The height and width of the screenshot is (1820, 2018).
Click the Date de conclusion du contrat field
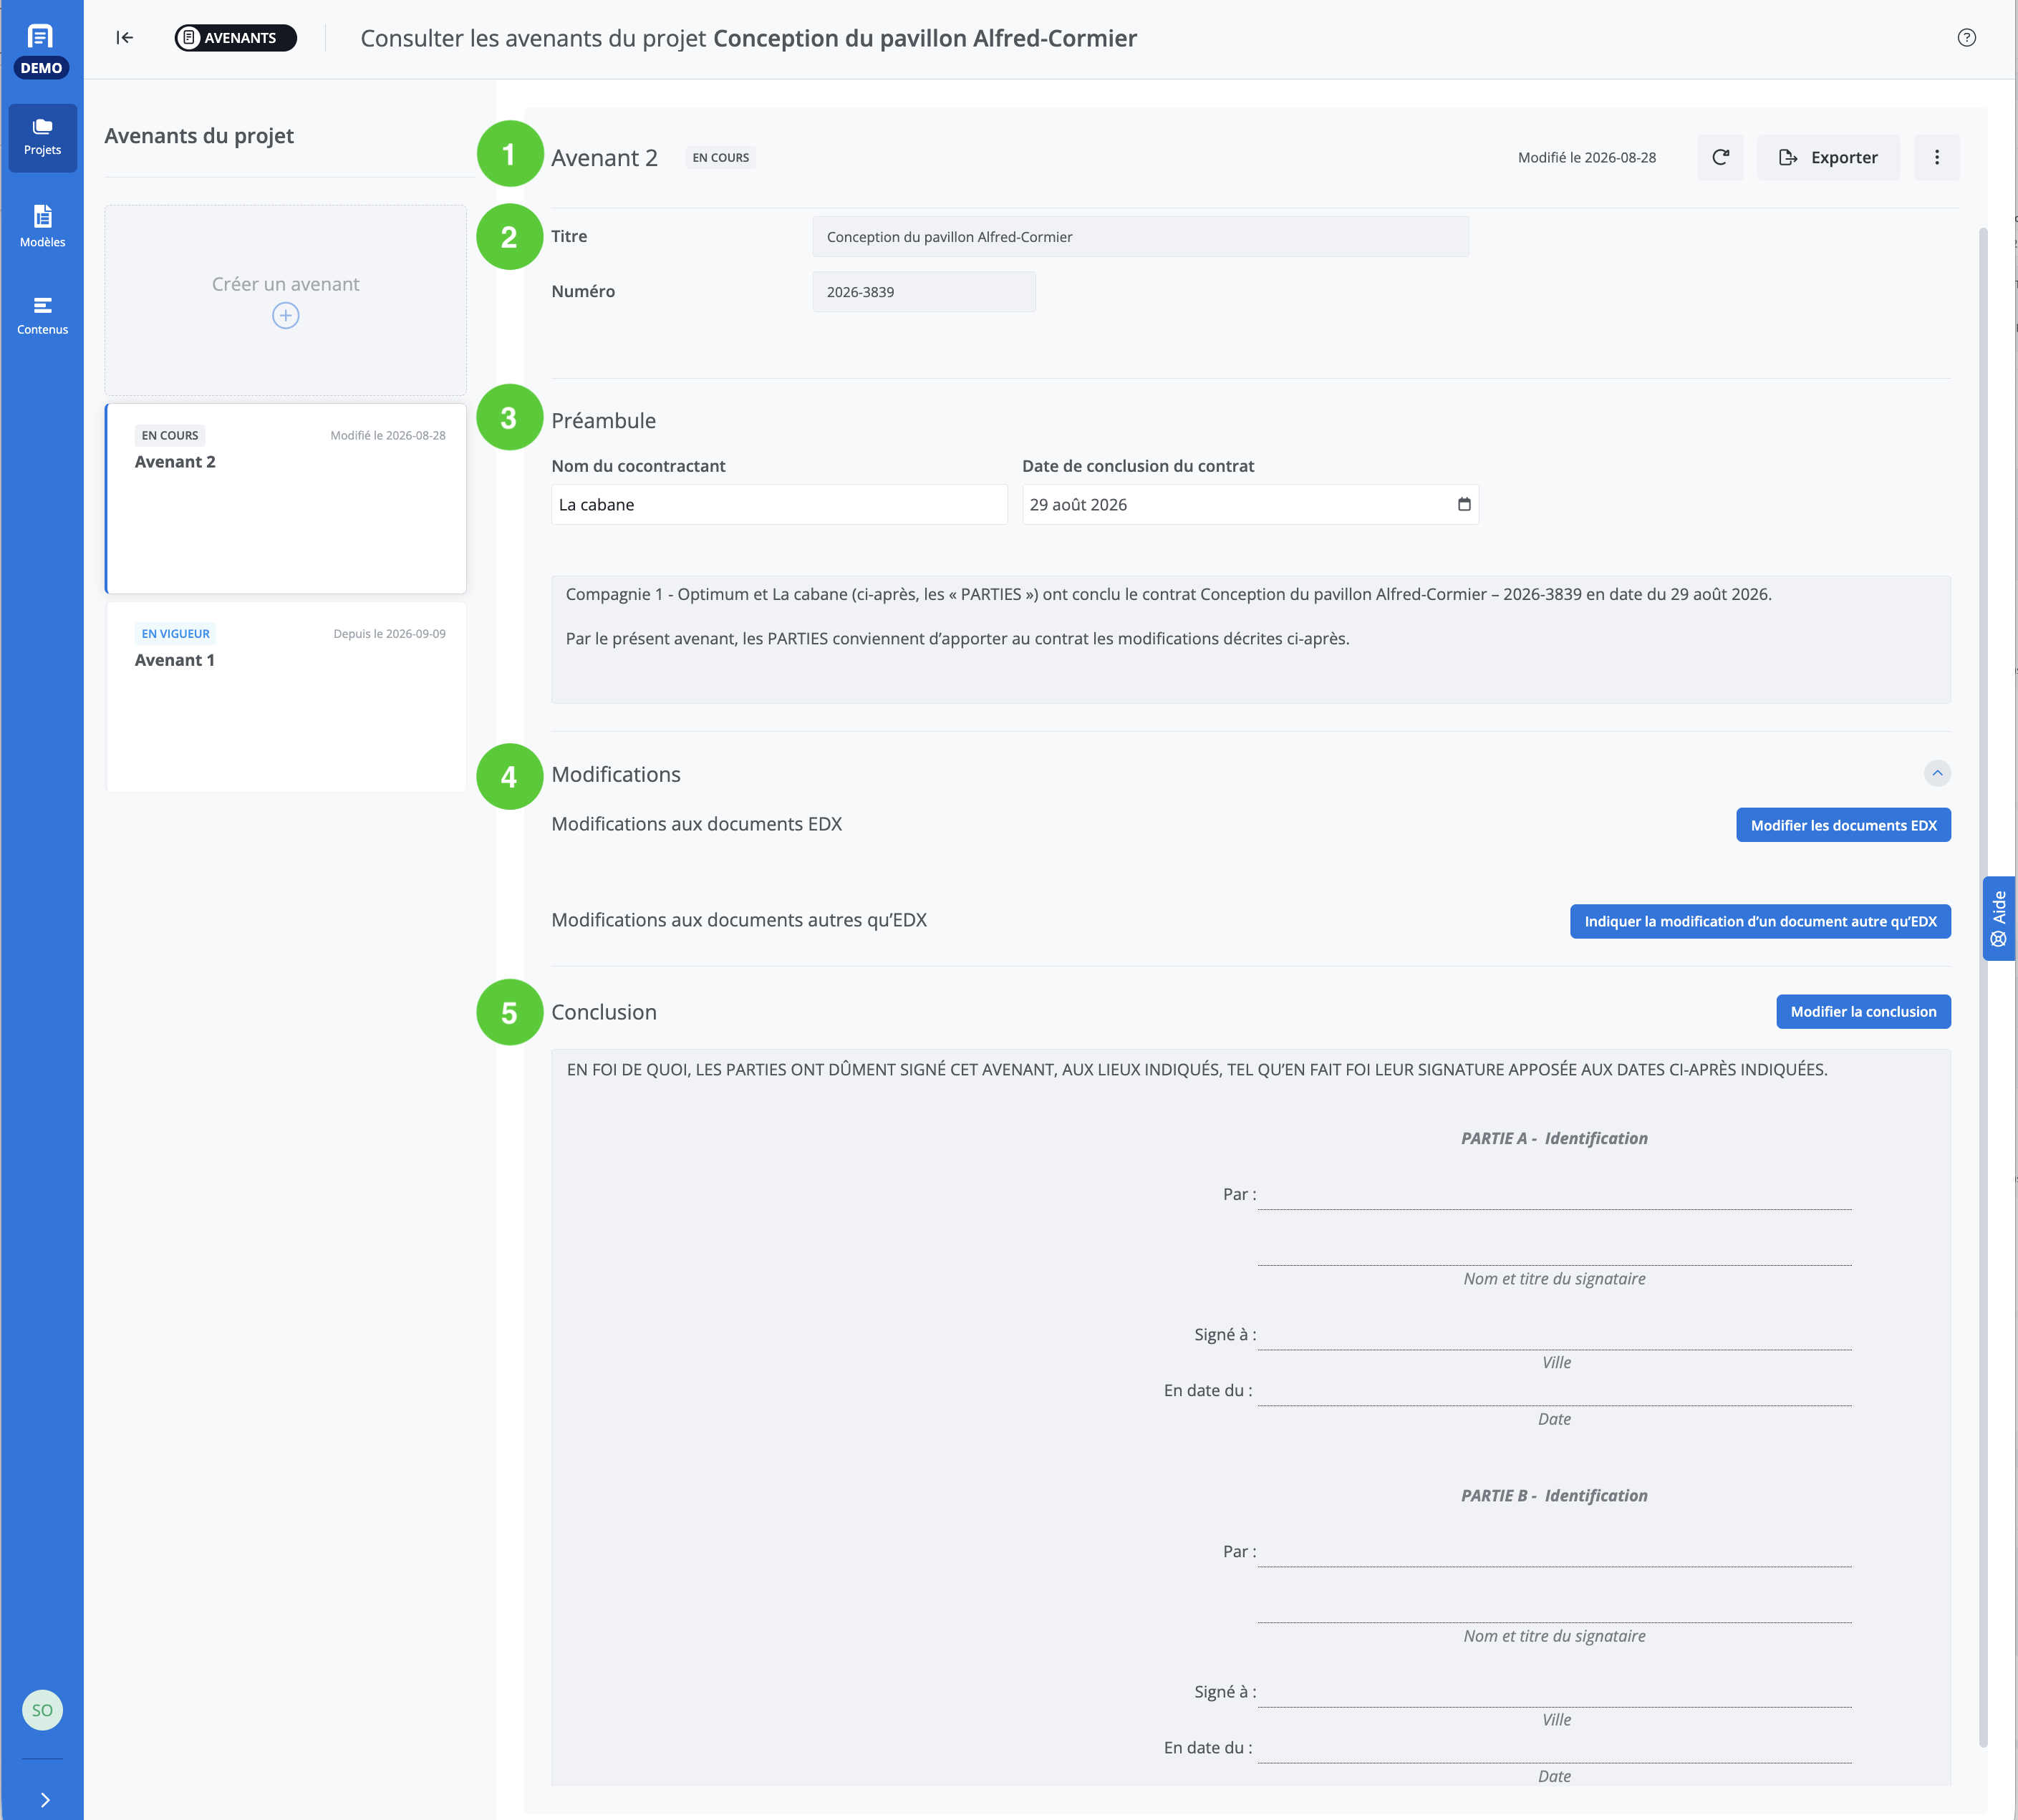tap(1250, 504)
